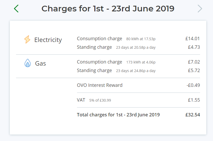This screenshot has width=213, height=141.
Task: Click the -£0.49 reward amount
Action: coord(193,85)
